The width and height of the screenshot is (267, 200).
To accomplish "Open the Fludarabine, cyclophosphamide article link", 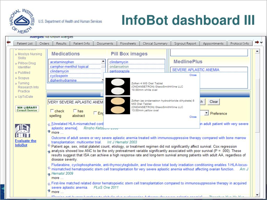I will [x=150, y=167].
